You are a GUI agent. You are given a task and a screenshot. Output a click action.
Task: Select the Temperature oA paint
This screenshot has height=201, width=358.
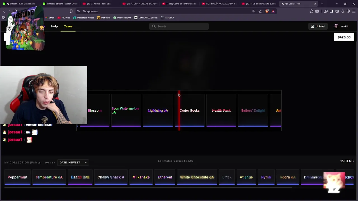click(x=49, y=177)
